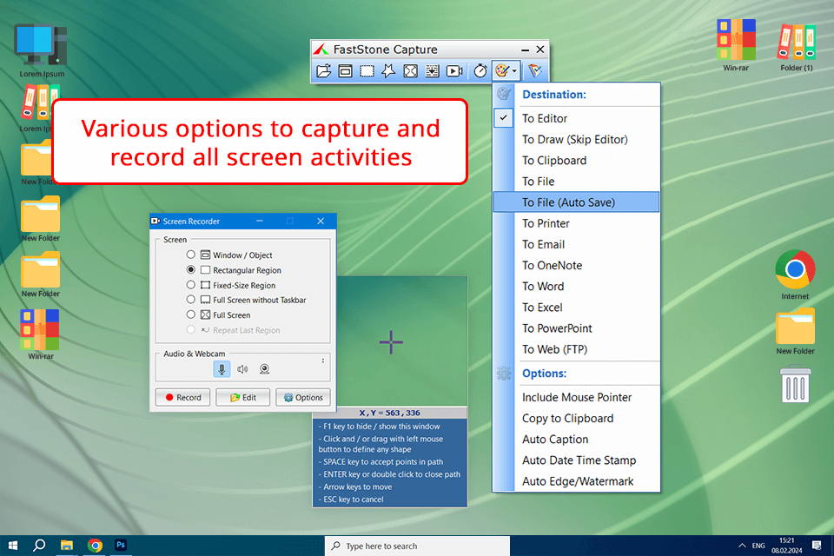Click the Record button
This screenshot has width=834, height=556.
(183, 397)
